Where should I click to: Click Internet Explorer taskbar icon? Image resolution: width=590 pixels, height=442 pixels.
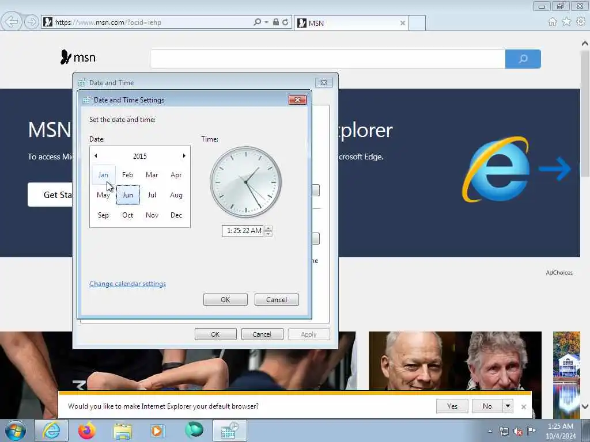click(51, 430)
